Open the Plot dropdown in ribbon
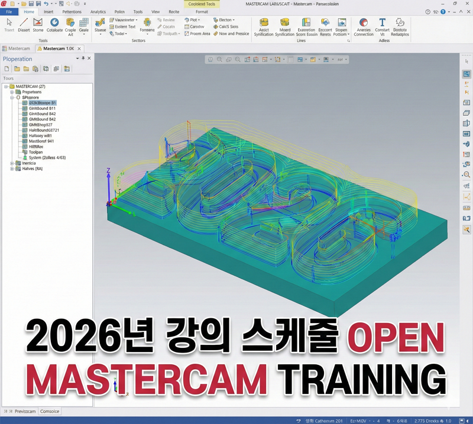The width and height of the screenshot is (473, 424). (195, 20)
